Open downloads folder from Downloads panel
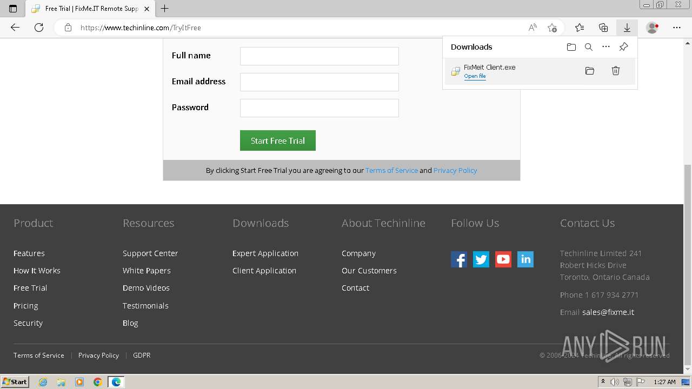Screen dimensions: 692x389 (x=571, y=47)
